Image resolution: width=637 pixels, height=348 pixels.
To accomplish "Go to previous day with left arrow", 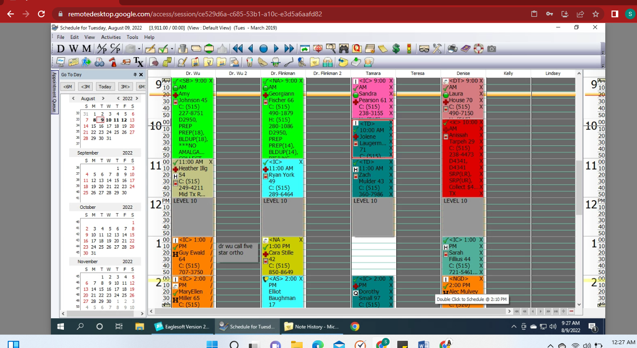I will (x=250, y=48).
